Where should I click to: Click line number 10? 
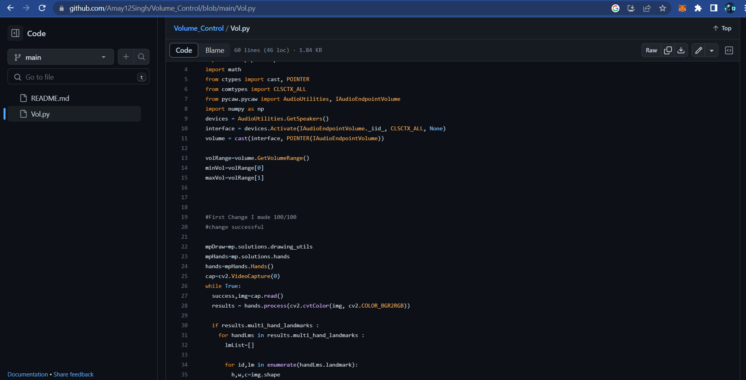point(184,128)
